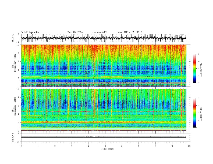Screen dimensions: 213x164
Task: Click the ch.1 spectrogram 'Frequency (kHz)' axis label
Action: [x=15, y=62]
